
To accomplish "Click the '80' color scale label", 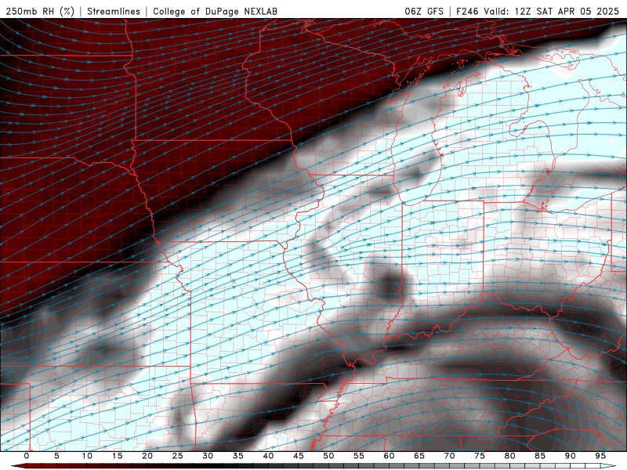I will tap(510, 456).
